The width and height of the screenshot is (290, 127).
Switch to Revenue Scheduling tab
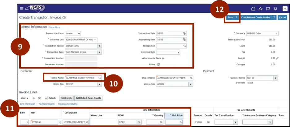pos(68,104)
